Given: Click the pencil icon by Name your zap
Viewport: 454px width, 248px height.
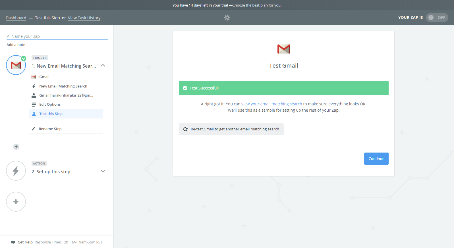Looking at the screenshot, I should tap(8, 36).
